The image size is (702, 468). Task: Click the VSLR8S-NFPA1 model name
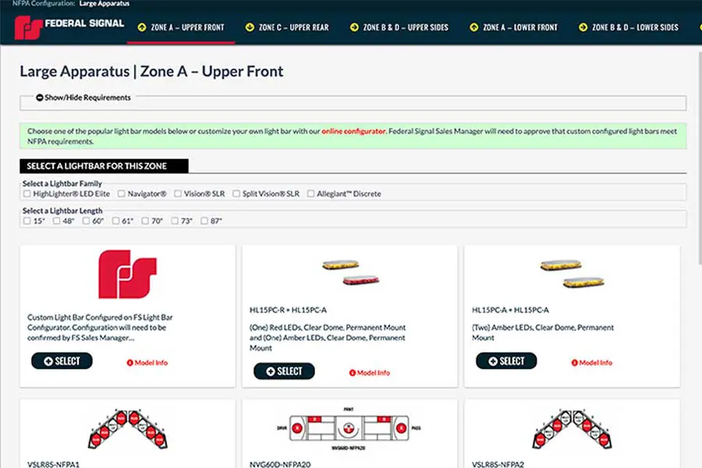click(53, 464)
